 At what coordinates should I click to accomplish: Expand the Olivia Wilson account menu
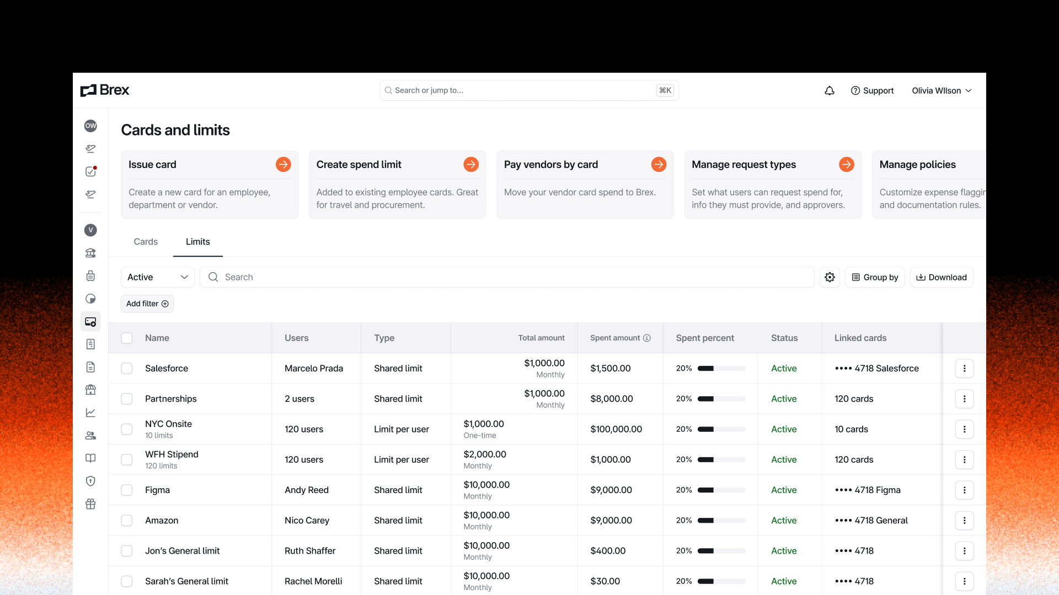942,91
